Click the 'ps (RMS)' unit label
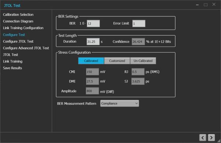221x143 pixels. coord(152,72)
